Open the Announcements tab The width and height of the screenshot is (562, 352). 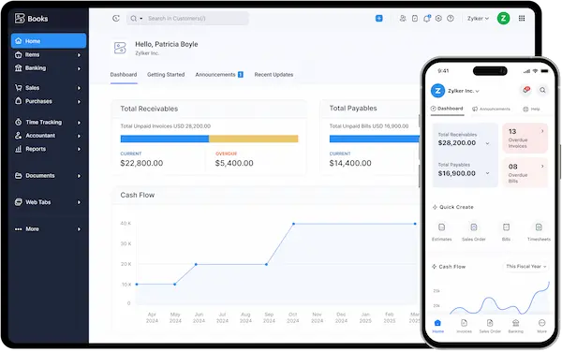pyautogui.click(x=219, y=75)
